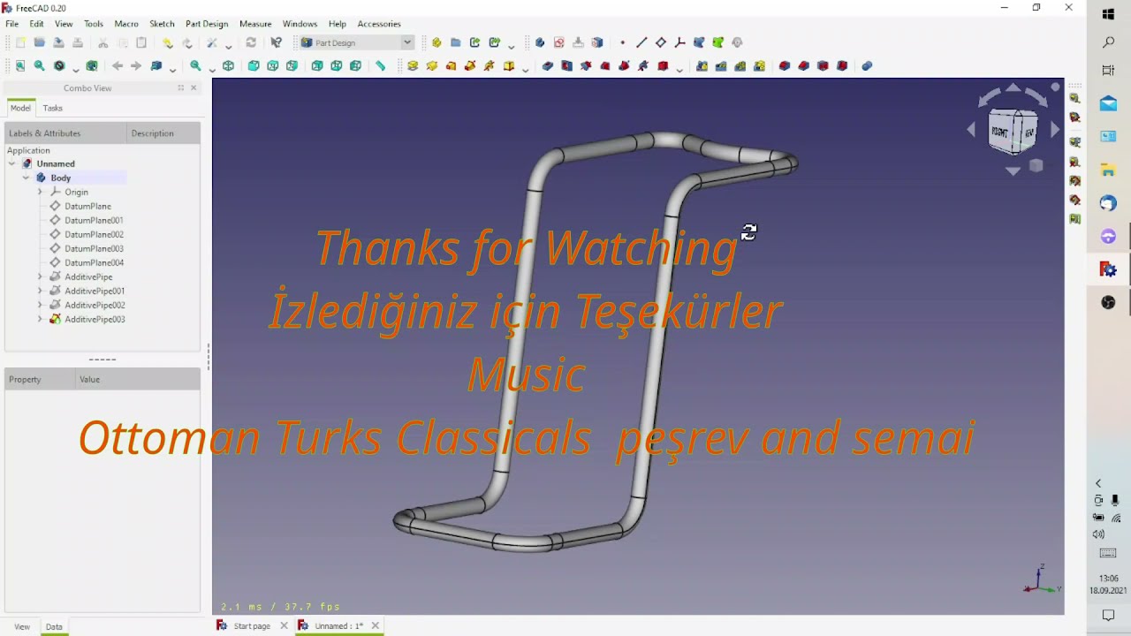The height and width of the screenshot is (636, 1131).
Task: Toggle Combo View floating state
Action: click(x=180, y=87)
